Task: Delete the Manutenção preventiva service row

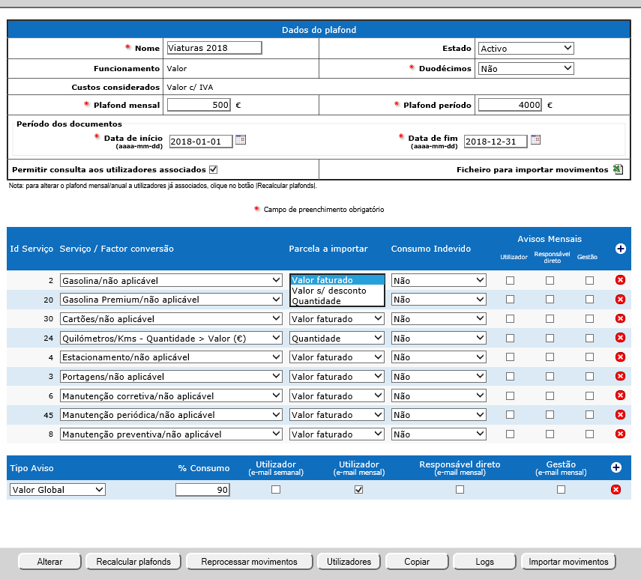Action: click(x=620, y=434)
